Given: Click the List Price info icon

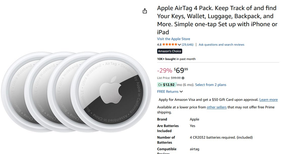Looking at the screenshot, I should (x=183, y=78).
